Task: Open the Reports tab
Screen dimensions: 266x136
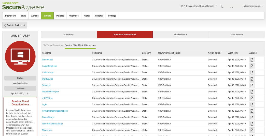Action: (x=99, y=16)
